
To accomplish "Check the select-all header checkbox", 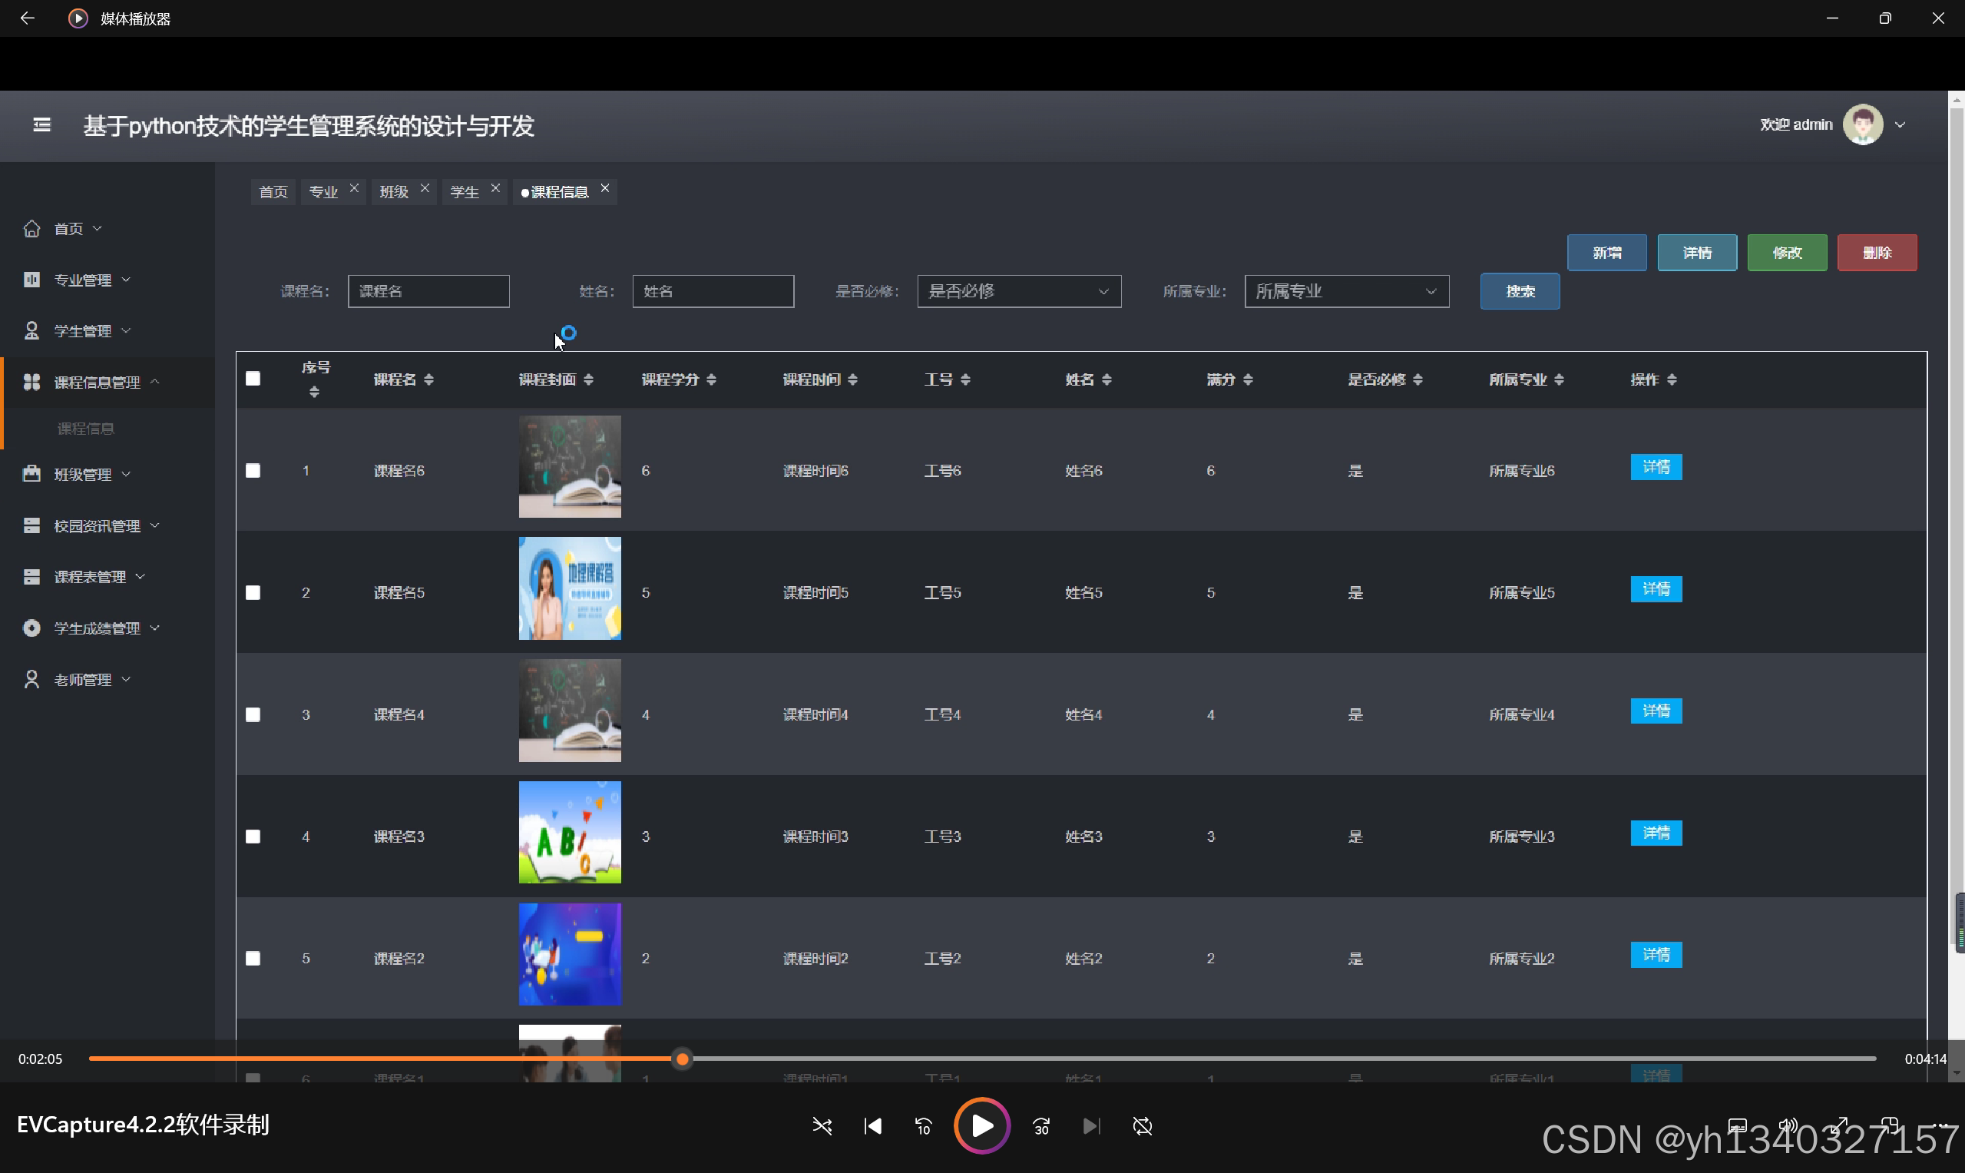I will 253,379.
